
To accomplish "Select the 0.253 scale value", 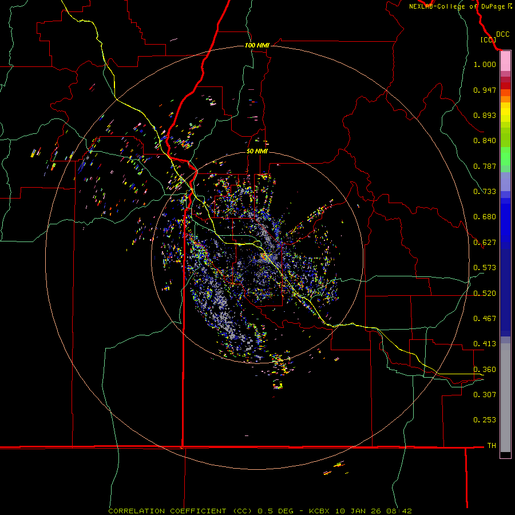I will pos(485,420).
